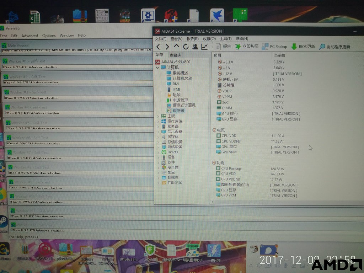Go up one level in AIDA64
The image size is (364, 273).
click(176, 46)
